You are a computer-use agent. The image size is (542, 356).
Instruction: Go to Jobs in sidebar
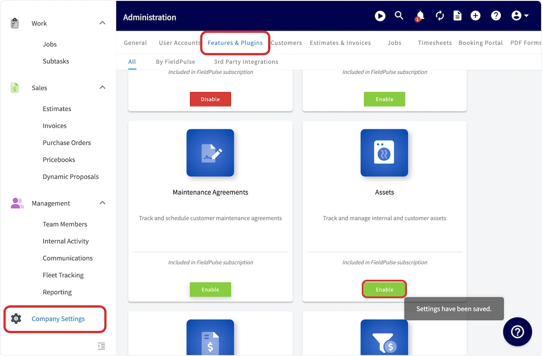pyautogui.click(x=50, y=44)
